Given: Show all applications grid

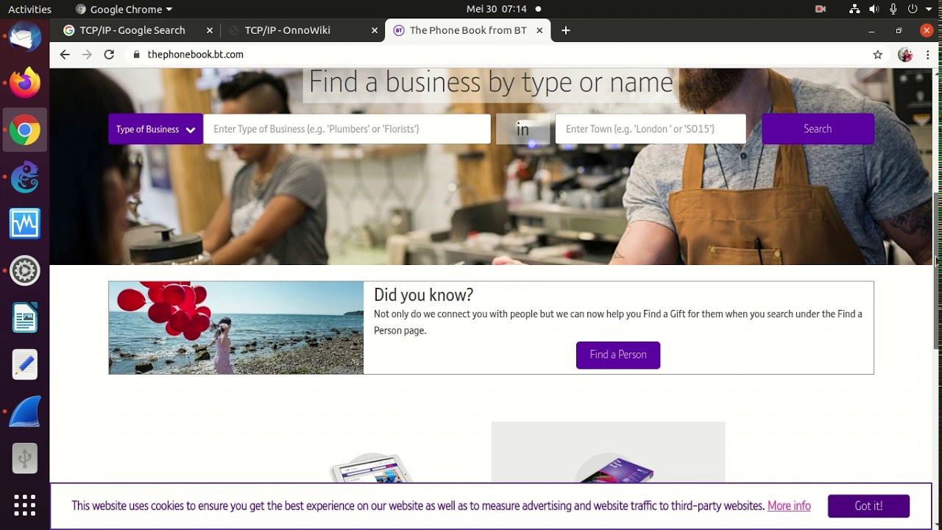Looking at the screenshot, I should pyautogui.click(x=24, y=505).
